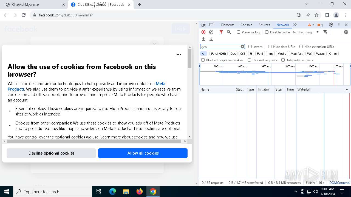
Task: Toggle the network filter funnel icon
Action: click(221, 32)
